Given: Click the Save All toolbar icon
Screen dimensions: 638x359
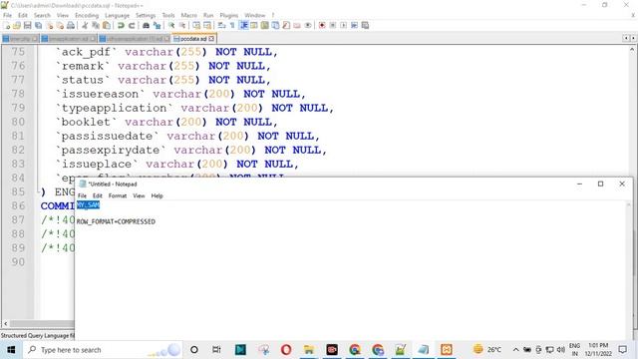Looking at the screenshot, I should [39, 25].
